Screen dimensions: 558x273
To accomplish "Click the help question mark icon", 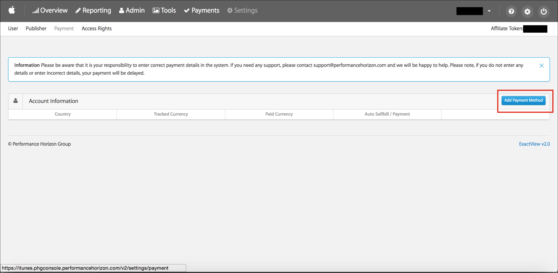I will 511,11.
